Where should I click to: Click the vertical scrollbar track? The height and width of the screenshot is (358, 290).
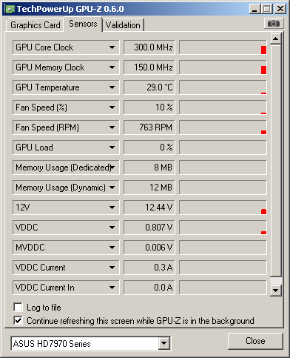tap(276, 161)
